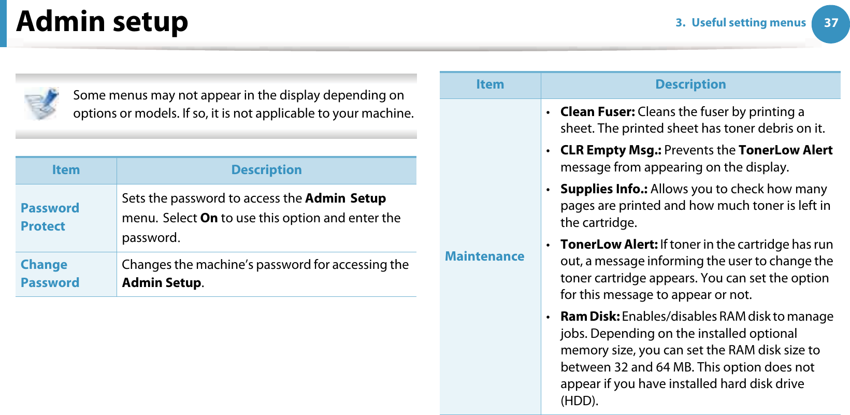
Task: Click bold "Admin Setup" in Change Password description
Action: coord(162,283)
